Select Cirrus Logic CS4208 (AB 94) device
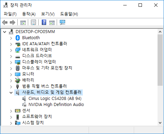Image resolution: width=164 pixels, height=134 pixels. [x=55, y=99]
